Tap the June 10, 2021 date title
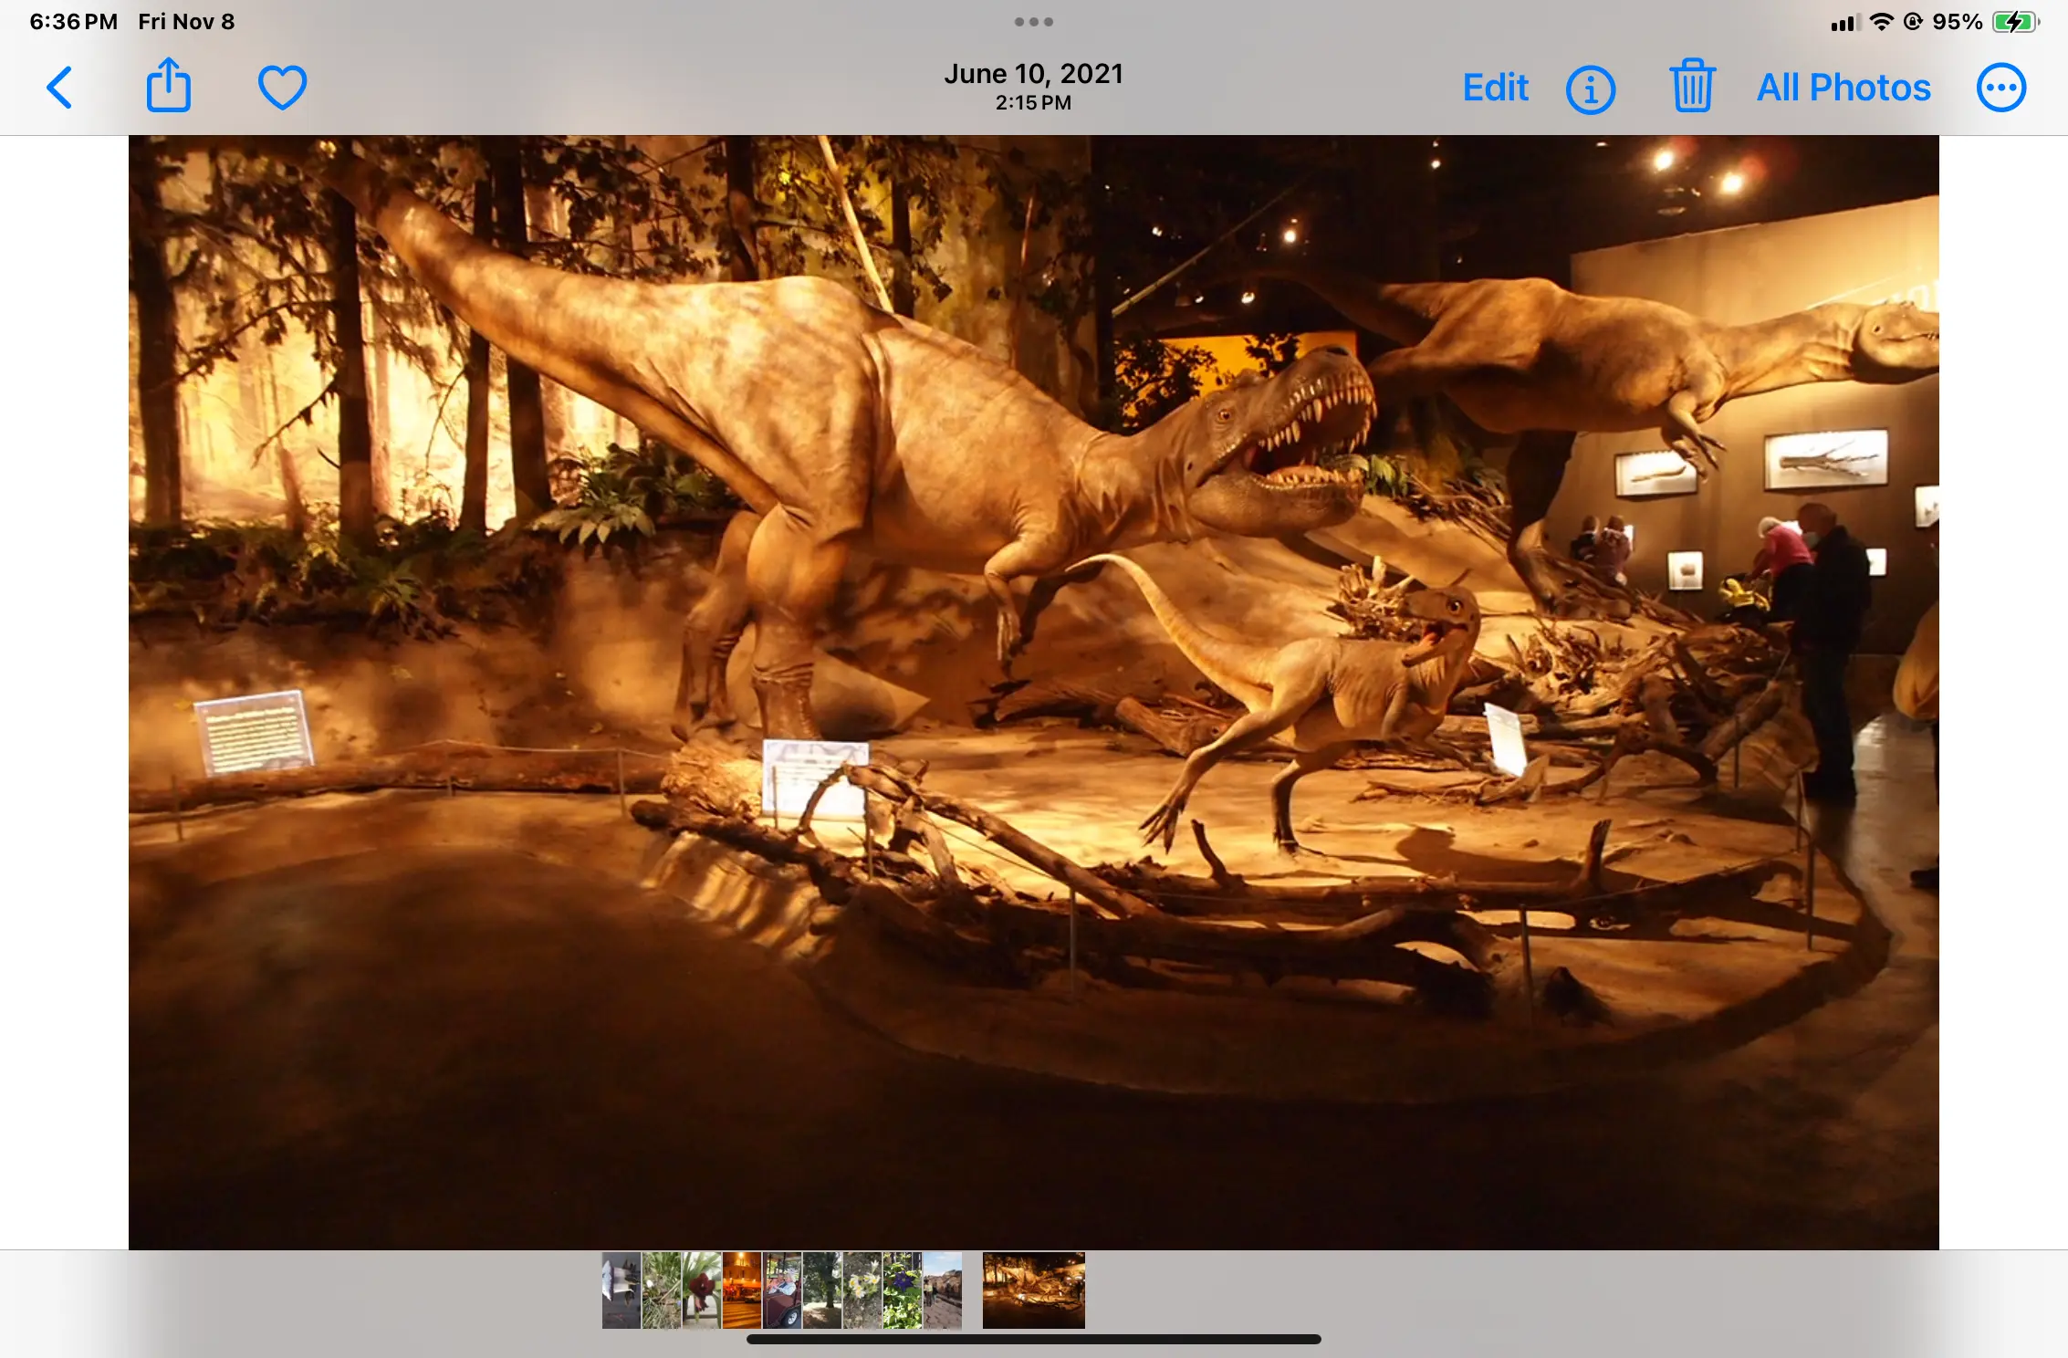The height and width of the screenshot is (1358, 2068). click(1033, 75)
